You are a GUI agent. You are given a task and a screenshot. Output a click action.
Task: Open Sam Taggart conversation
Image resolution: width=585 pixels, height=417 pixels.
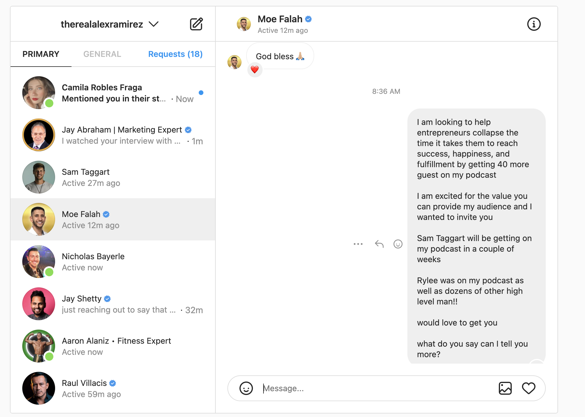coord(113,177)
